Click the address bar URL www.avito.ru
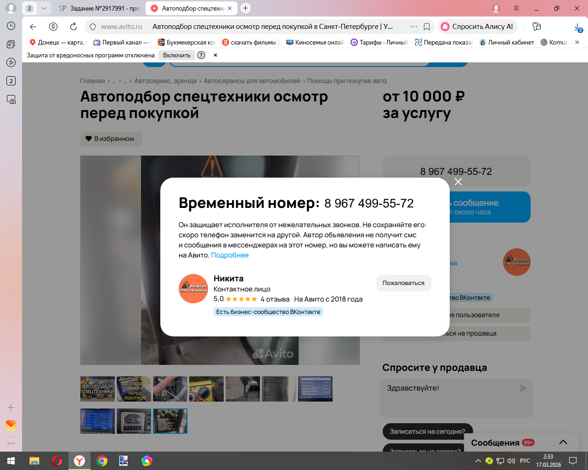Viewport: 588px width, 470px height. pos(122,27)
